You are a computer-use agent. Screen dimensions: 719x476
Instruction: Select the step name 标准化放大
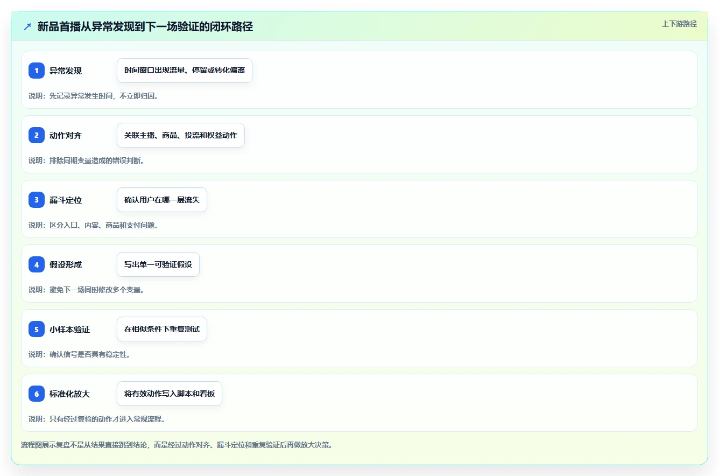click(69, 394)
